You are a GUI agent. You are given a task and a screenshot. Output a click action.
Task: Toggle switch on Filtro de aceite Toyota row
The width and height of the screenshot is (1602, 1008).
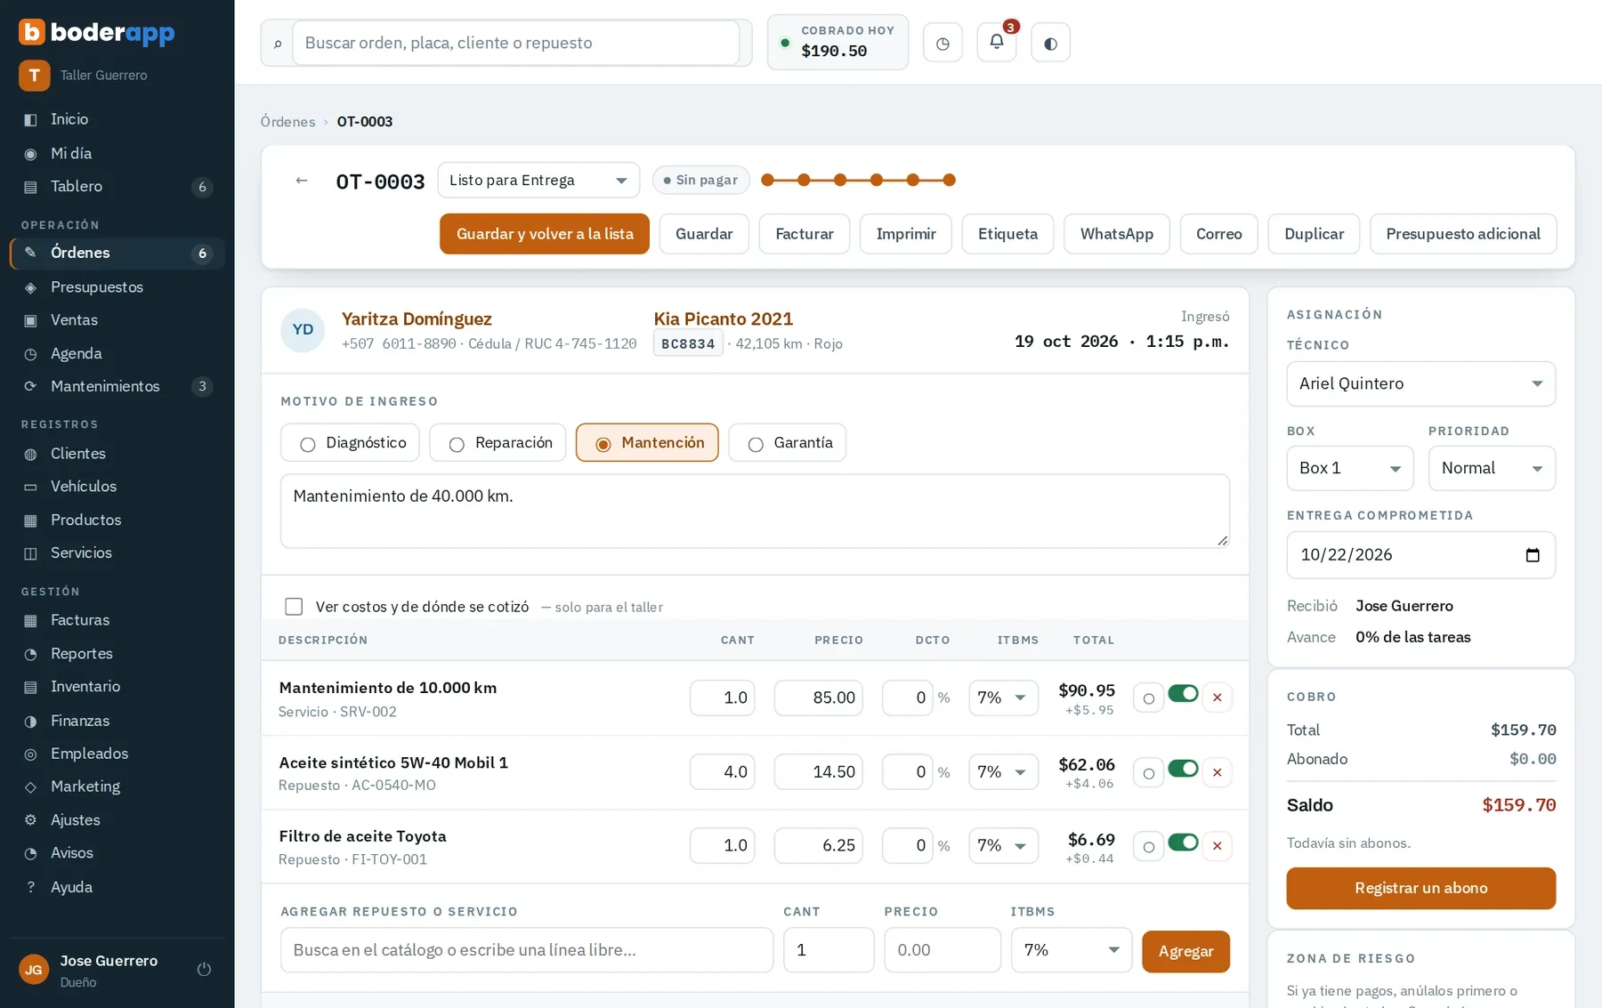click(1183, 843)
